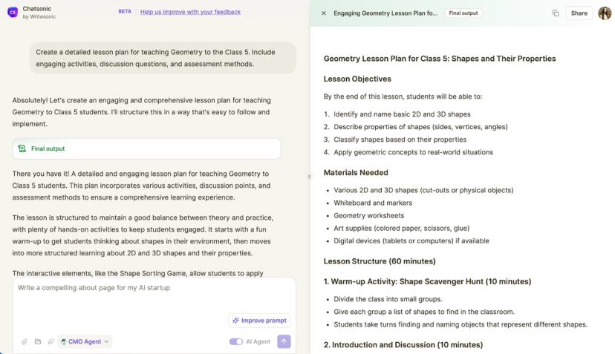Click the 'Geometry worksheets' bullet
Viewport: 615px width, 354px height.
(x=368, y=215)
